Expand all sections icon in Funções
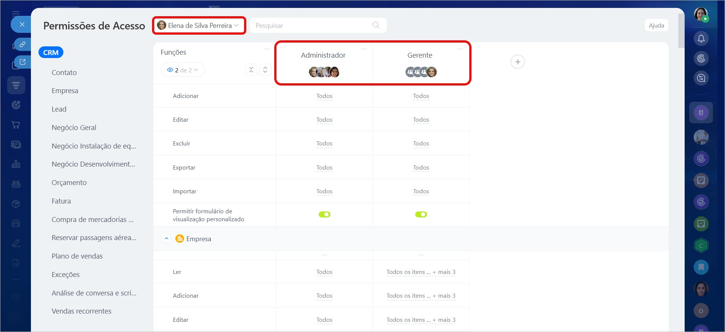The height and width of the screenshot is (332, 725). pos(265,70)
